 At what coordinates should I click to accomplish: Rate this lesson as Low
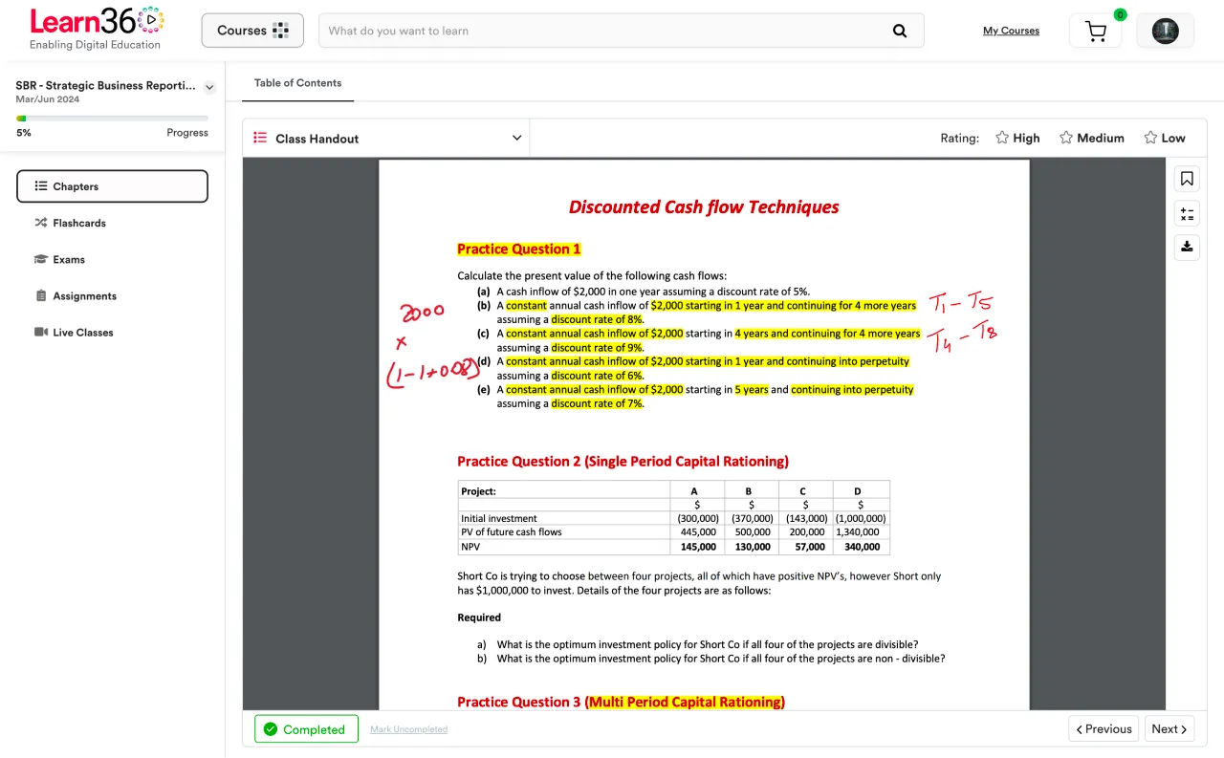(1165, 138)
